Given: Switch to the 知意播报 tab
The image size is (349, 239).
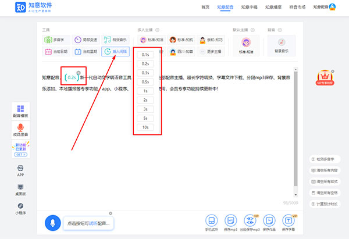Looking at the screenshot, I should 273,7.
